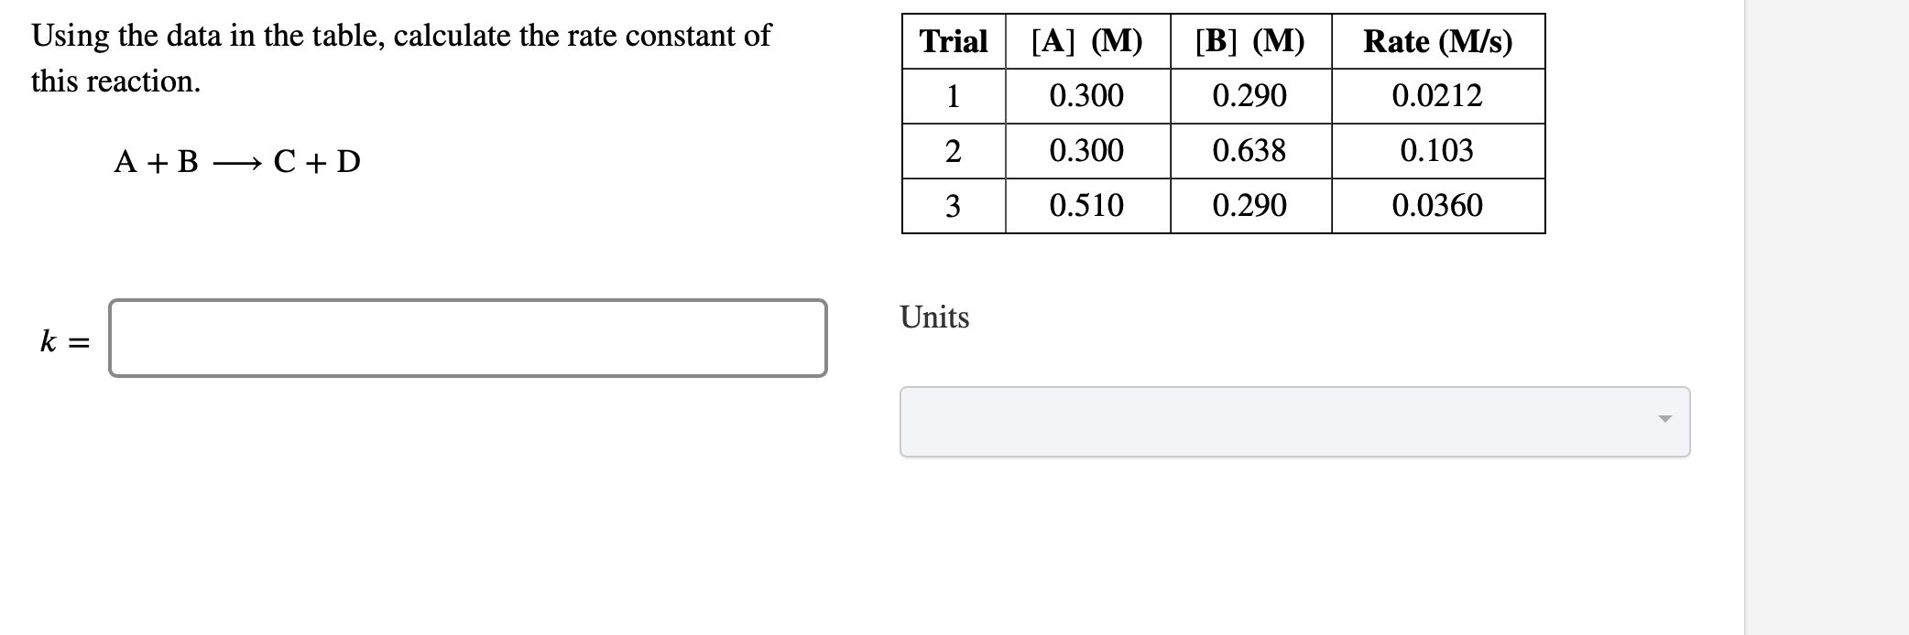Screen dimensions: 1909x635
Task: Click the [A] (M) table header
Action: [1087, 40]
